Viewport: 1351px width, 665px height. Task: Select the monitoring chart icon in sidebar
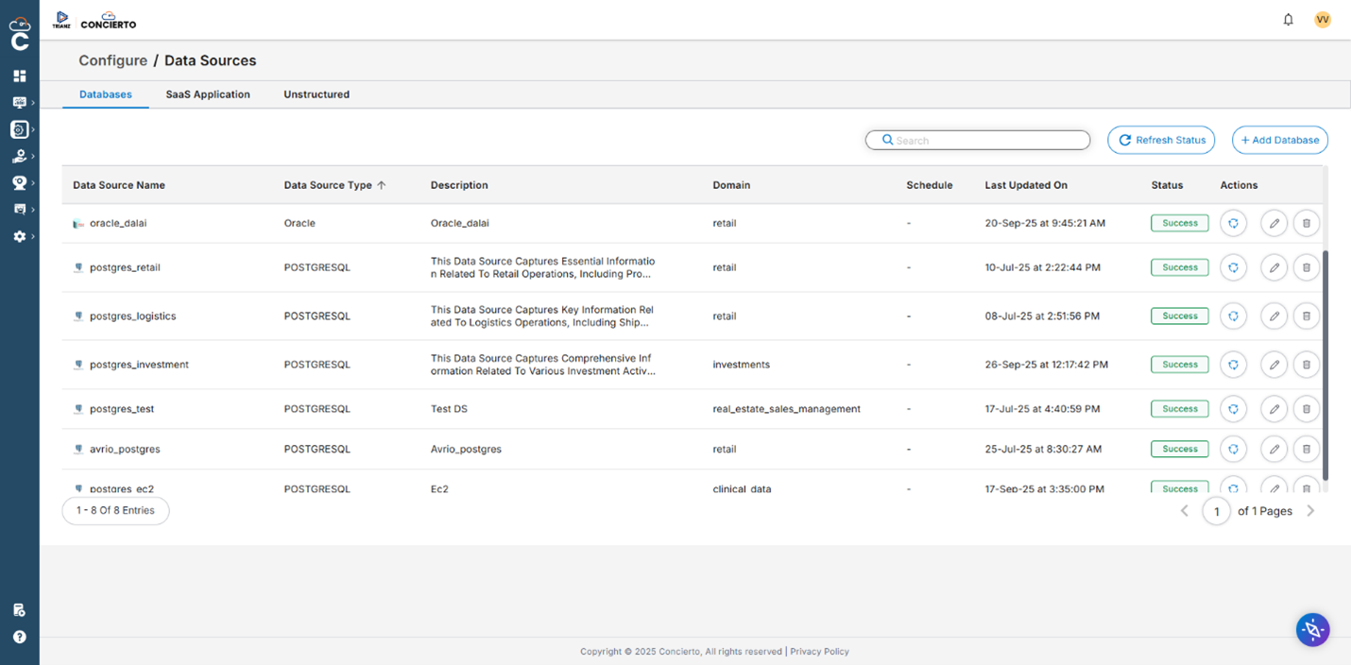tap(20, 102)
